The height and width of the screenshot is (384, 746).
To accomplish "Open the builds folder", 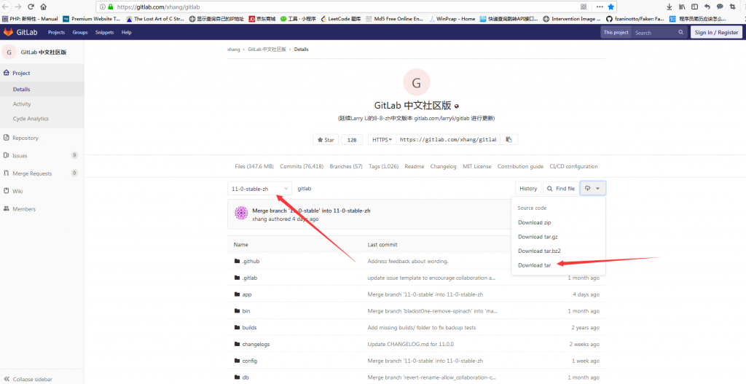I will 249,328.
